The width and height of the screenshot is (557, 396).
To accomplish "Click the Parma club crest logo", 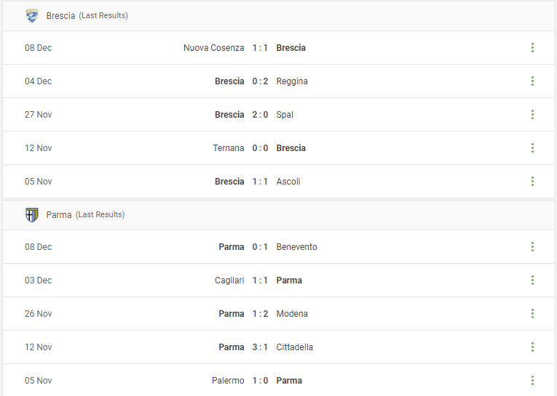I will click(x=32, y=215).
